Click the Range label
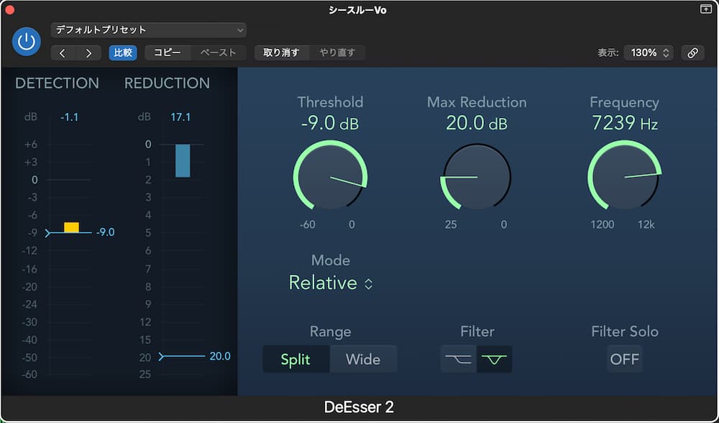 click(330, 332)
